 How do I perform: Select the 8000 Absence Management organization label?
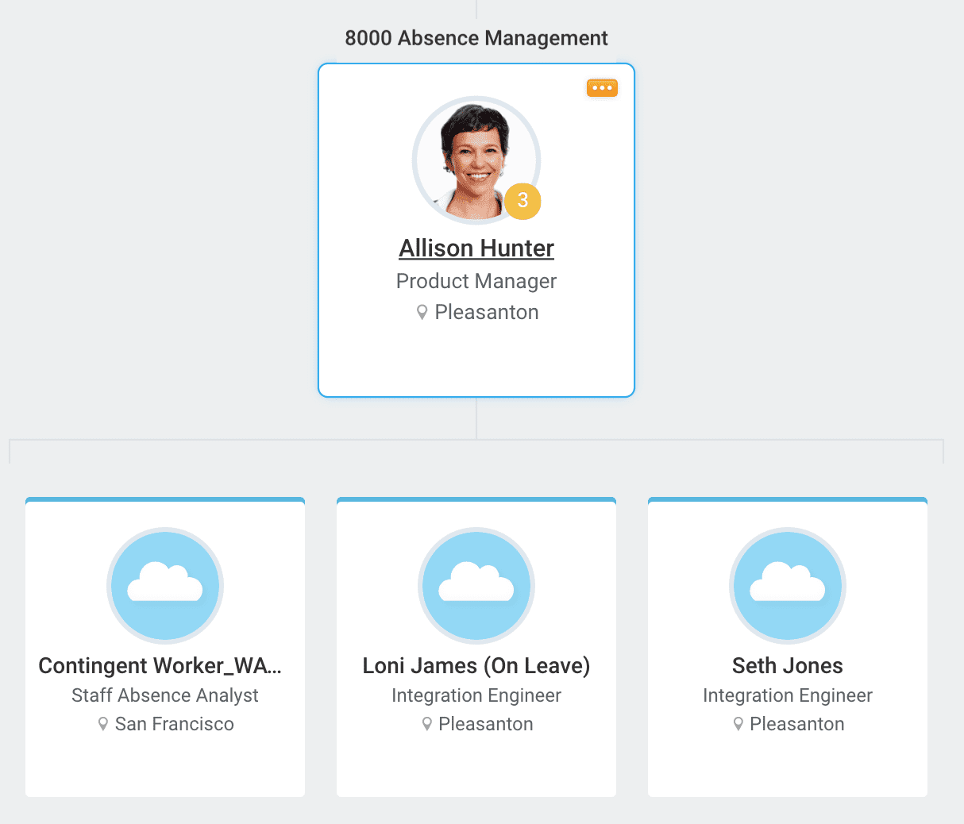click(476, 38)
